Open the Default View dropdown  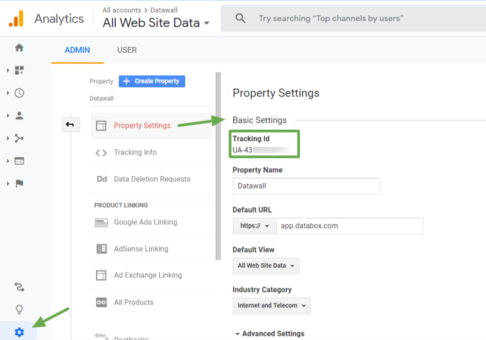click(266, 266)
